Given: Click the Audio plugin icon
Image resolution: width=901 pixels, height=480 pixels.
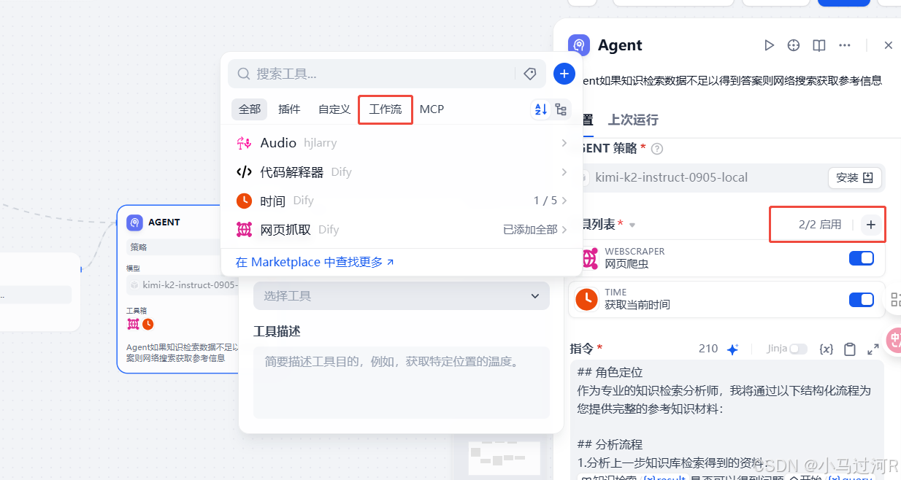Looking at the screenshot, I should click(244, 143).
